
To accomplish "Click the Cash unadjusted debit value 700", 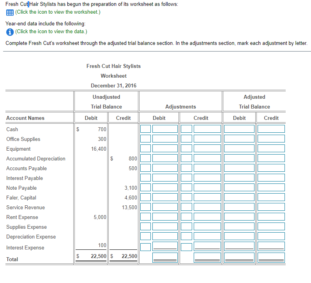I will (102, 129).
